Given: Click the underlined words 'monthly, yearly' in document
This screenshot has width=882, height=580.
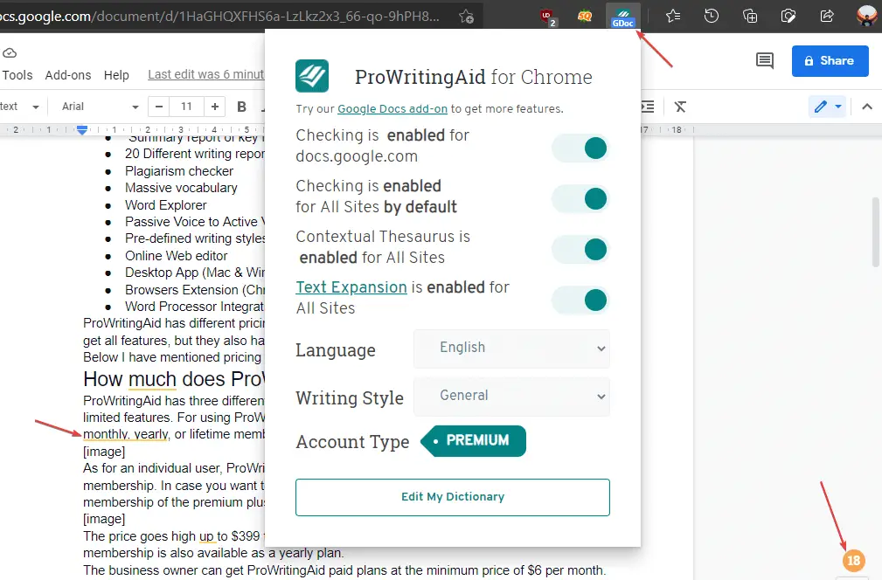Looking at the screenshot, I should point(126,434).
